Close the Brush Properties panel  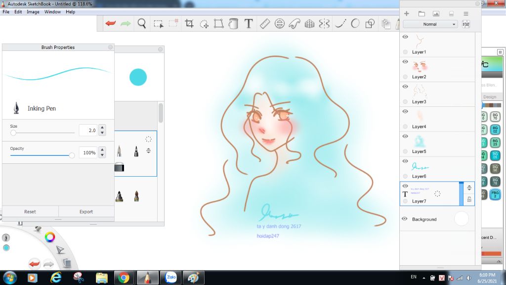click(110, 47)
